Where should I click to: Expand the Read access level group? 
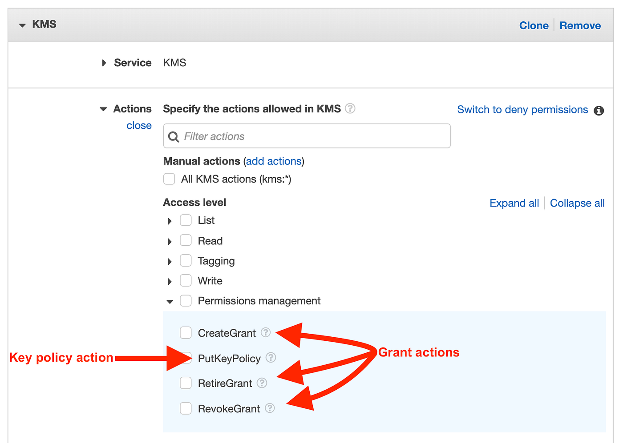pos(170,240)
